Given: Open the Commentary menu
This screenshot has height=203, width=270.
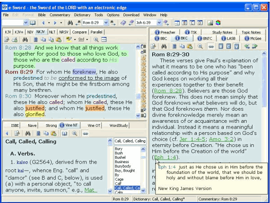Looking at the screenshot, I should point(59,15).
